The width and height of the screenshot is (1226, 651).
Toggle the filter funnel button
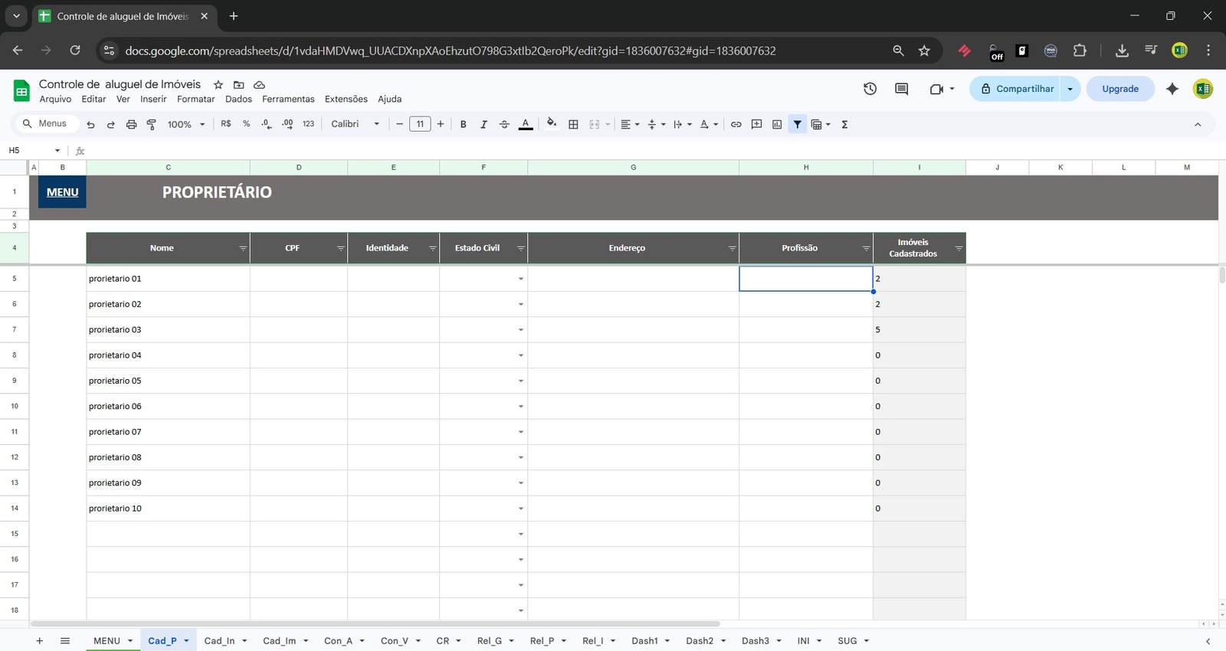click(x=798, y=124)
